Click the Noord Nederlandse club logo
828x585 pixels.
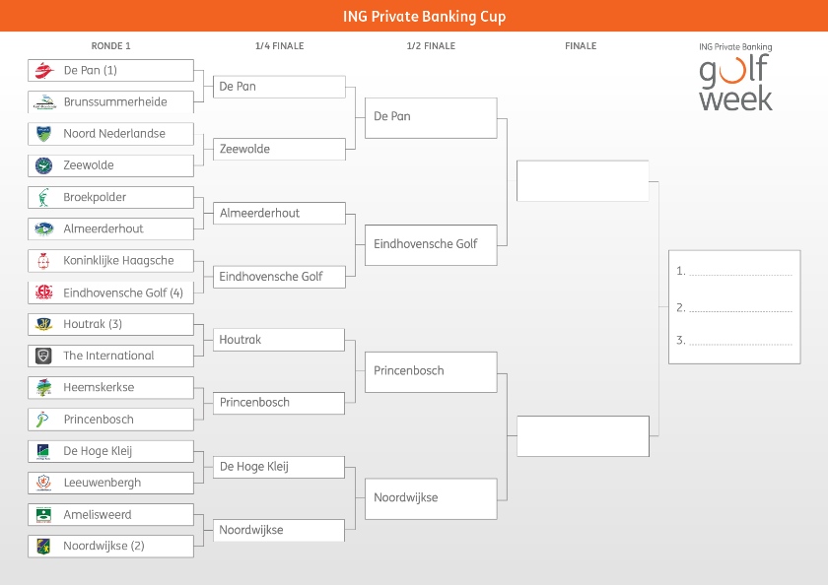[x=43, y=134]
